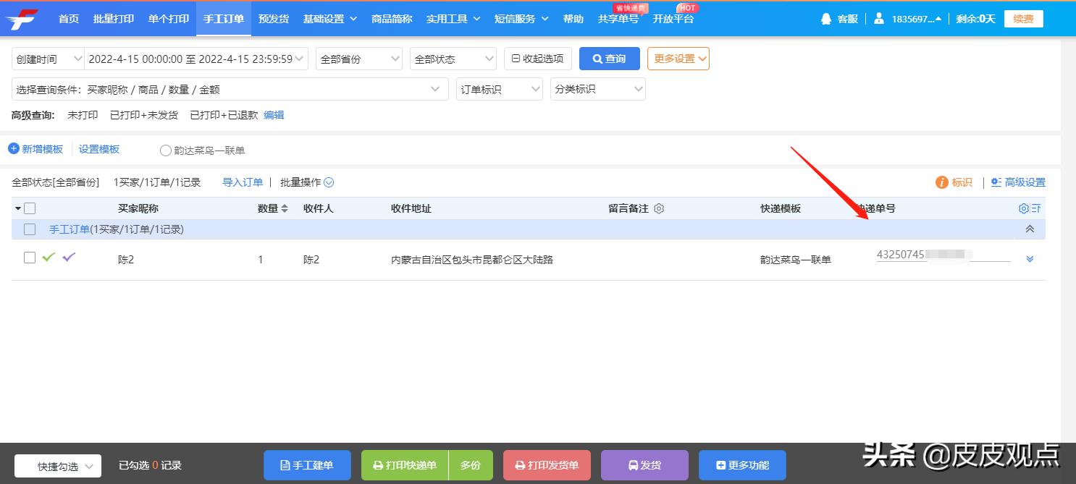Image resolution: width=1076 pixels, height=484 pixels.
Task: Click the 收起选项 collapse filters control
Action: (537, 58)
